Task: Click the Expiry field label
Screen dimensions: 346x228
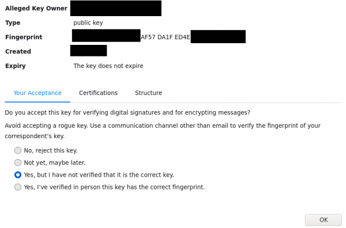Action: click(16, 66)
